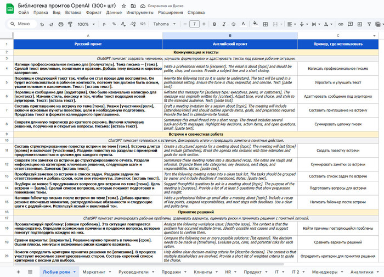Decrease font size with minus button

click(x=184, y=24)
